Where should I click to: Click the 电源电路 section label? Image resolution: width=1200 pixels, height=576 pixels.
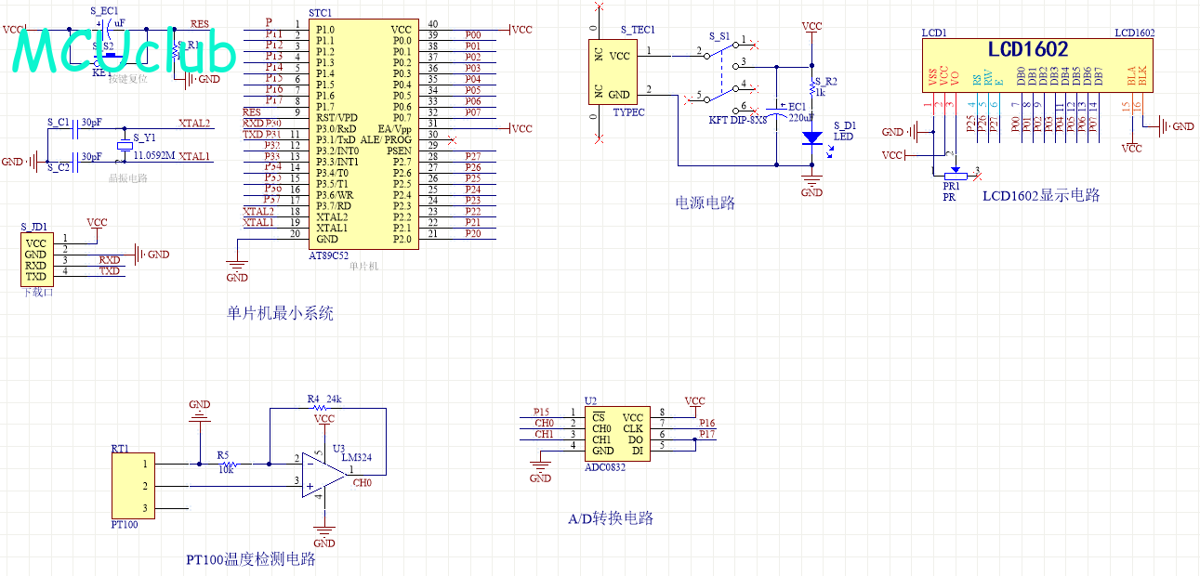[705, 203]
